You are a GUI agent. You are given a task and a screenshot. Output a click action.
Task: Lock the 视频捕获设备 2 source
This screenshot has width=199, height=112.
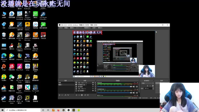coord(95,85)
